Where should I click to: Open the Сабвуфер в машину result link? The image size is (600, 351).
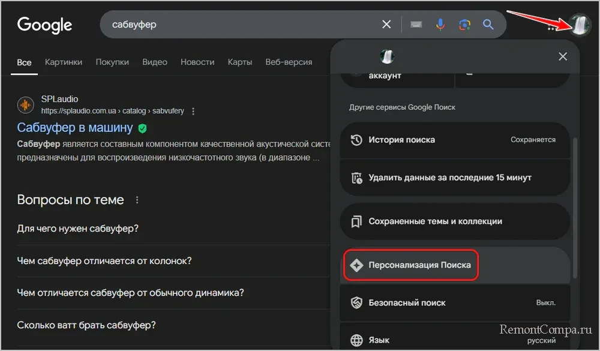pos(75,127)
